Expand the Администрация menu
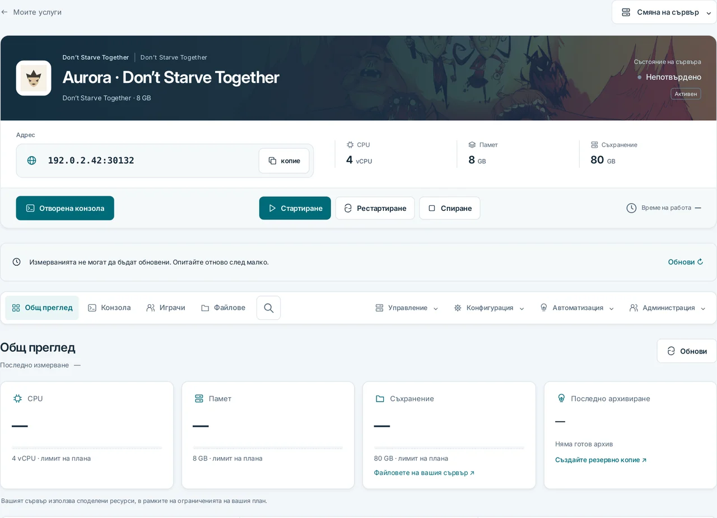The width and height of the screenshot is (717, 518). pyautogui.click(x=668, y=308)
